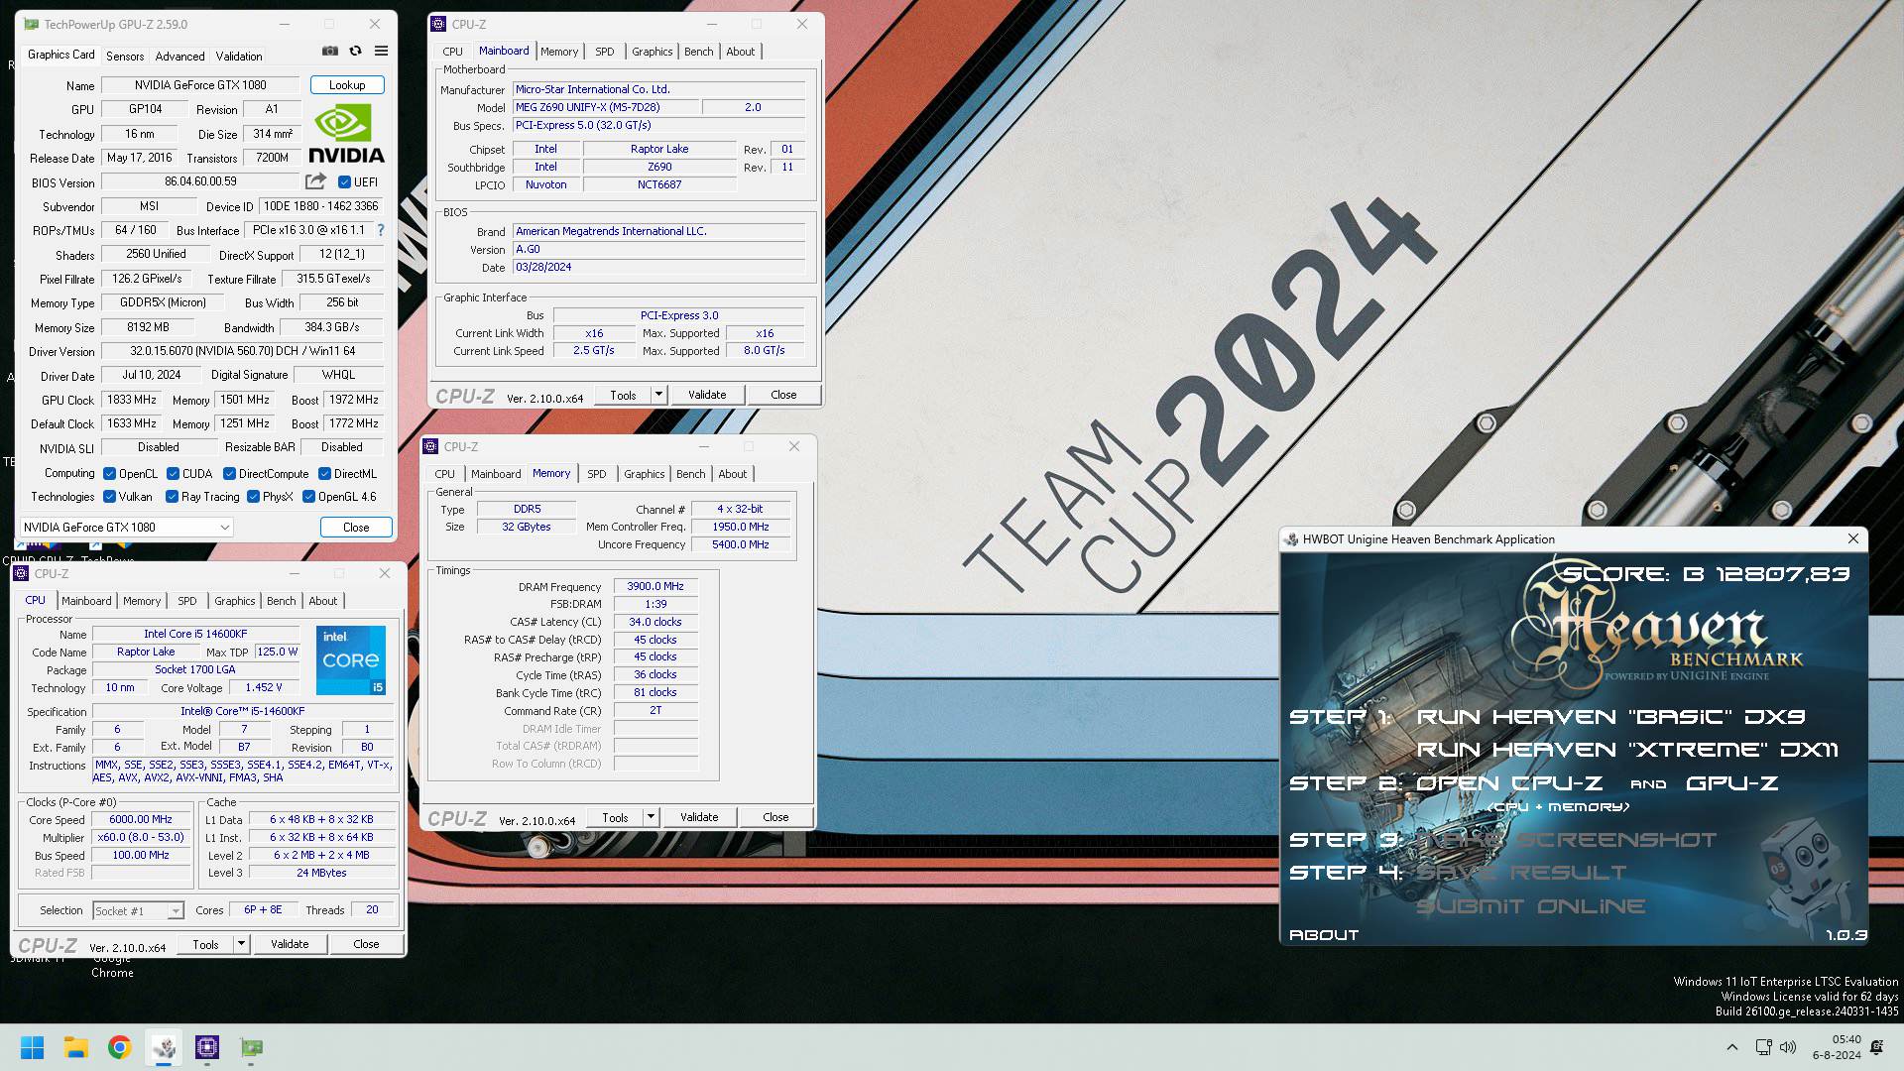The image size is (1904, 1071).
Task: Open About tab in CPU-Z CPU window
Action: tap(323, 601)
